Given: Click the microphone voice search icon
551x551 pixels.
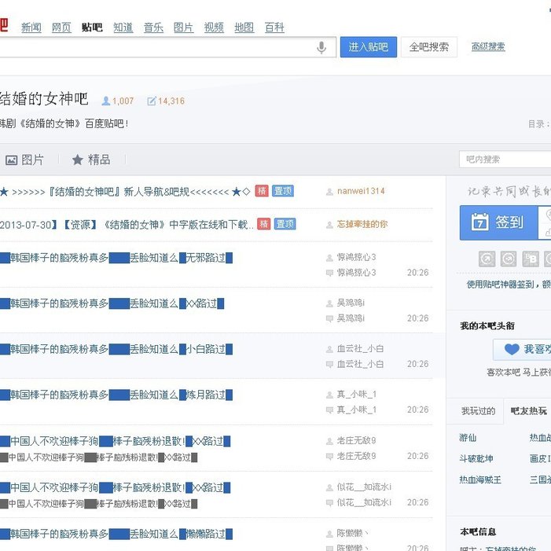Looking at the screenshot, I should tap(321, 47).
